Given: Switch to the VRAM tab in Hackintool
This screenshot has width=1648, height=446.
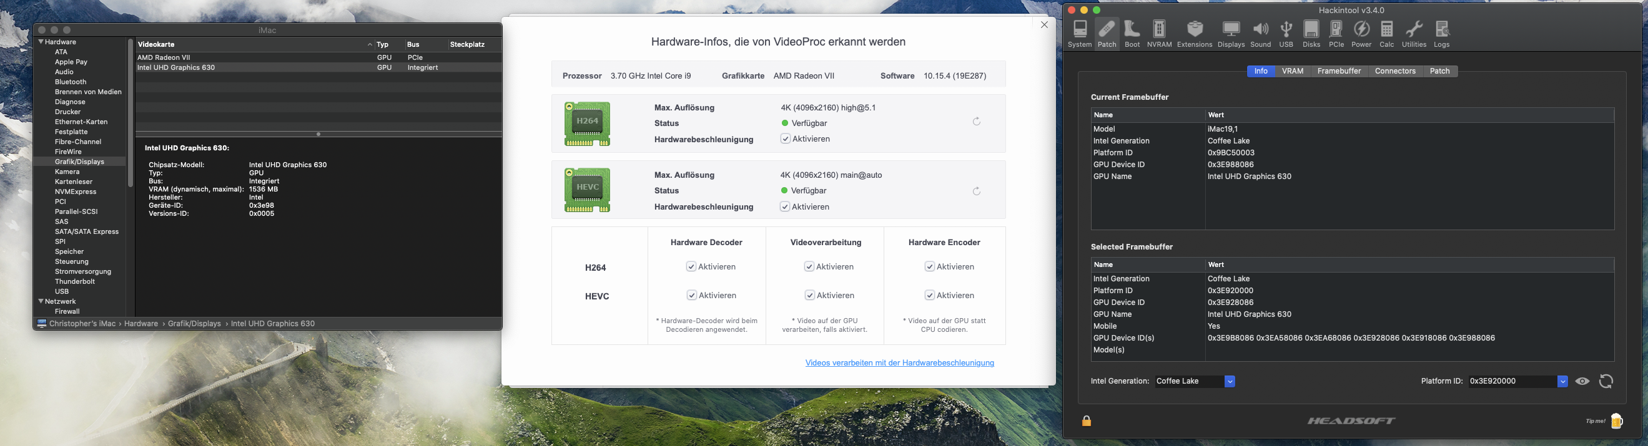Looking at the screenshot, I should (1293, 71).
